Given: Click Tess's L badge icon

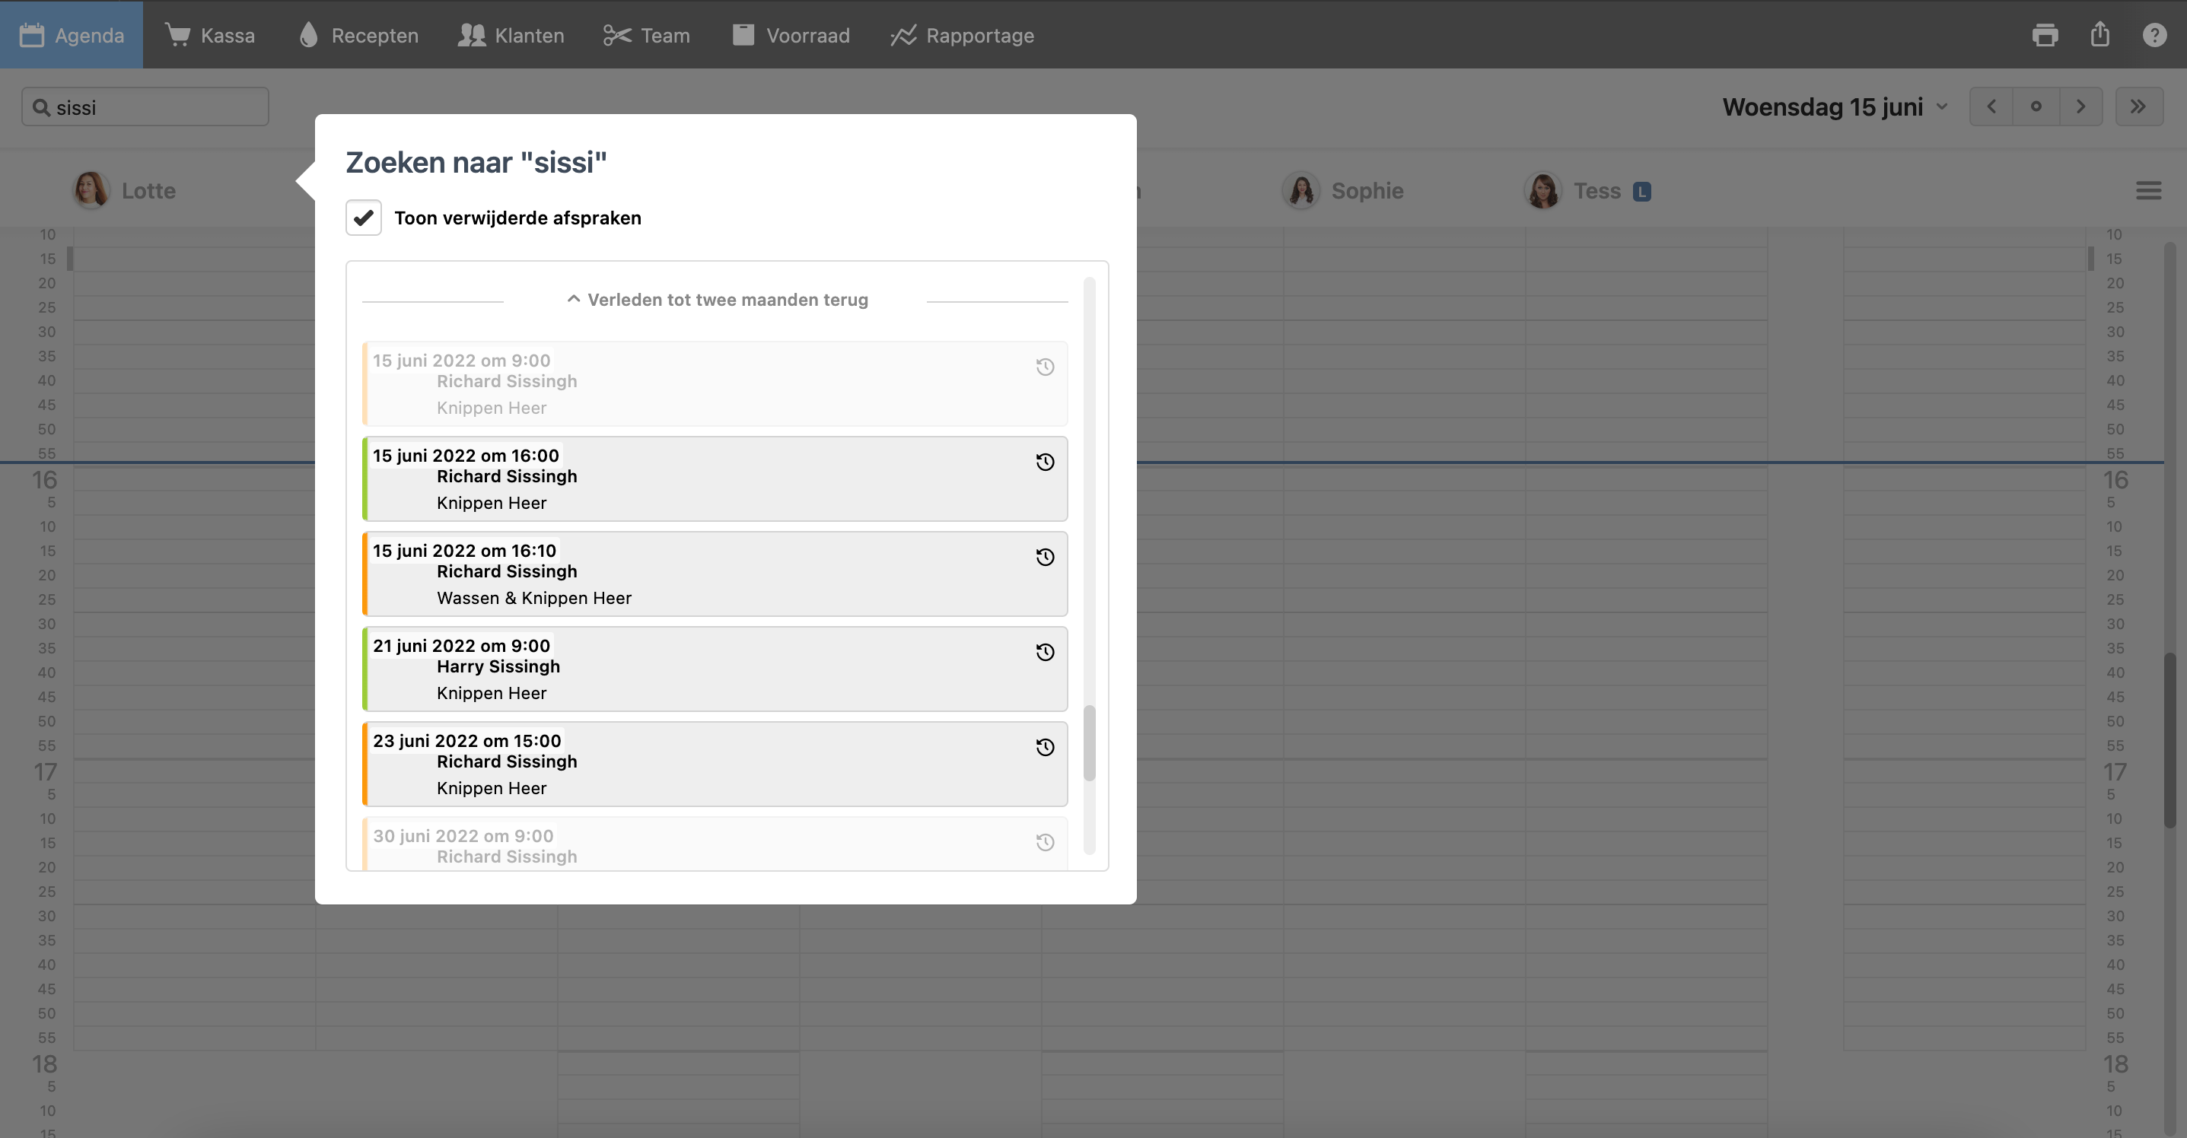Looking at the screenshot, I should tap(1642, 192).
